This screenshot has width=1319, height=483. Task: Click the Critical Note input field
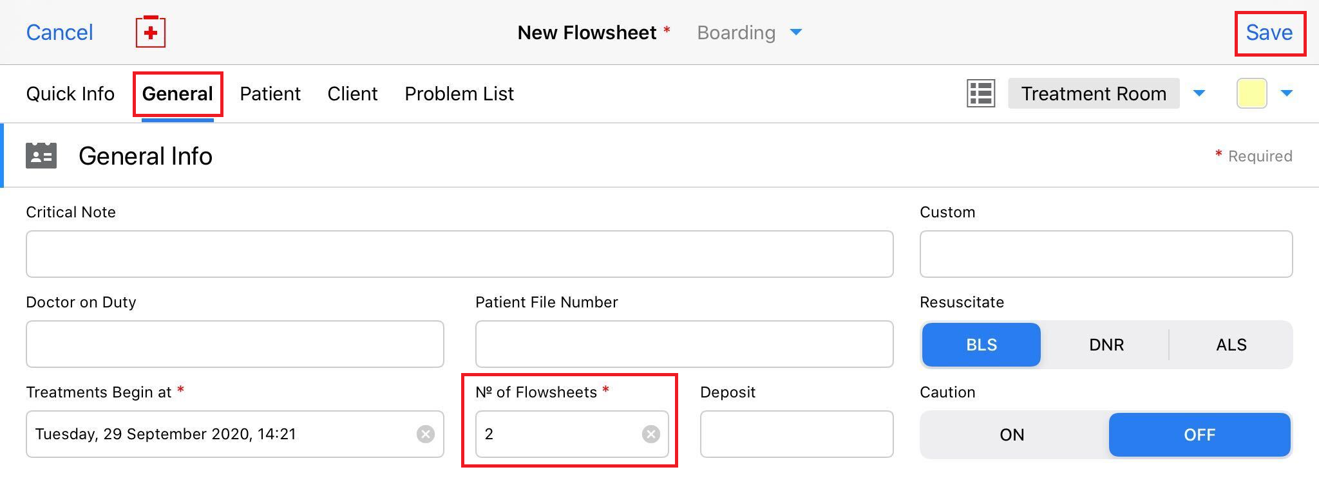459,254
